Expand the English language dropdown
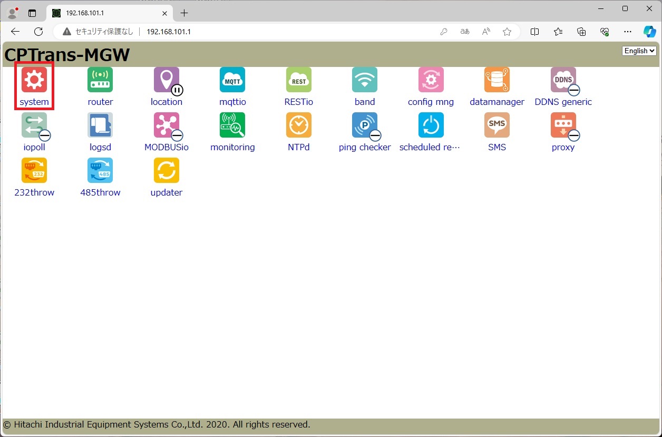 click(x=639, y=51)
